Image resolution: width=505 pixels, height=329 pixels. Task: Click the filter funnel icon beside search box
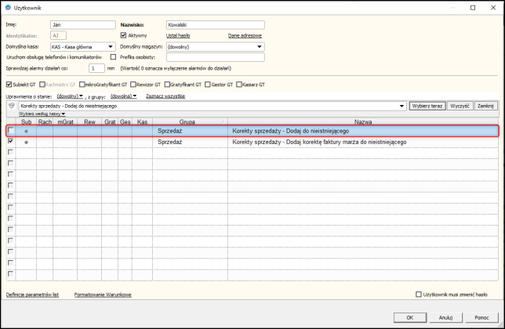tap(12, 106)
